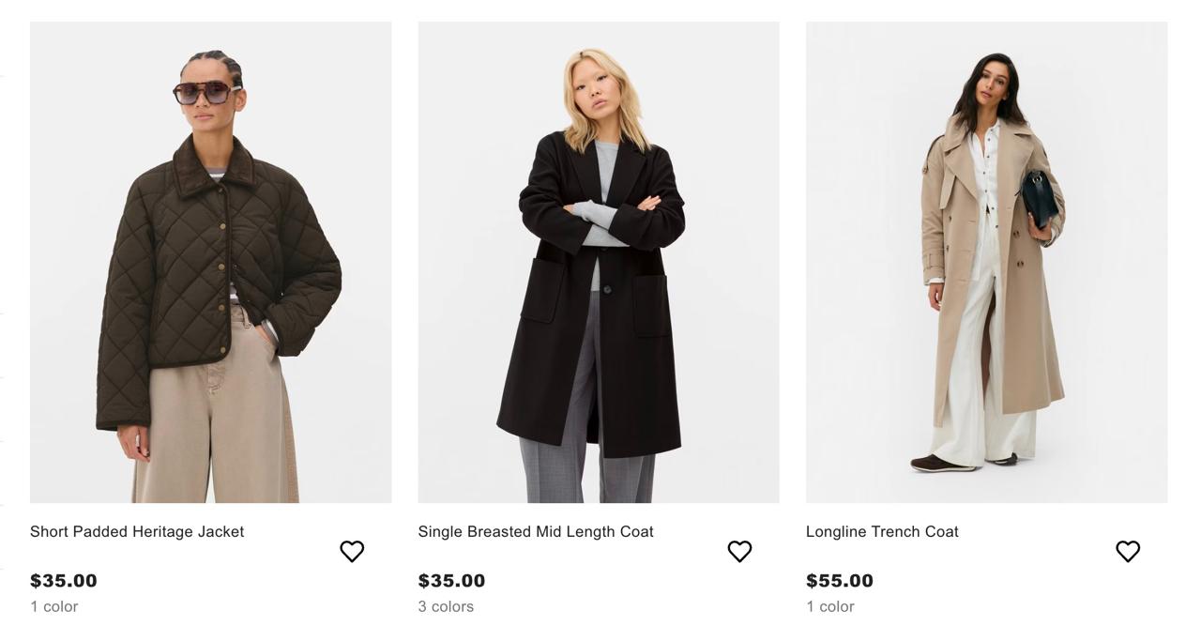This screenshot has width=1201, height=641.
Task: Click the patch pocket on the black coat
Action: pyautogui.click(x=541, y=291)
